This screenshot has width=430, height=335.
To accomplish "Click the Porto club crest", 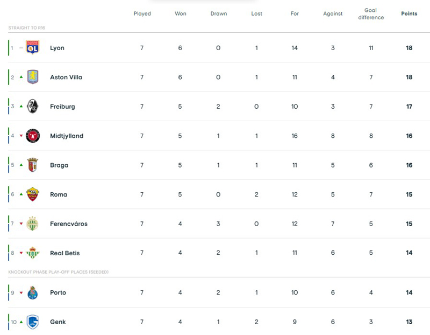I will tap(33, 292).
